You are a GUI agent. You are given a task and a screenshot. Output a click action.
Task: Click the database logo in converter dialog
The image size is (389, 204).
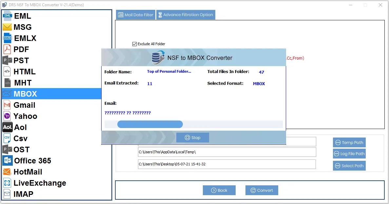point(158,58)
